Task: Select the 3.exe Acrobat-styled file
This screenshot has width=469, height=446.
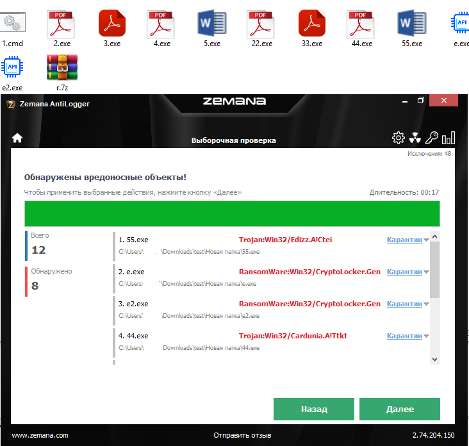Action: [112, 23]
